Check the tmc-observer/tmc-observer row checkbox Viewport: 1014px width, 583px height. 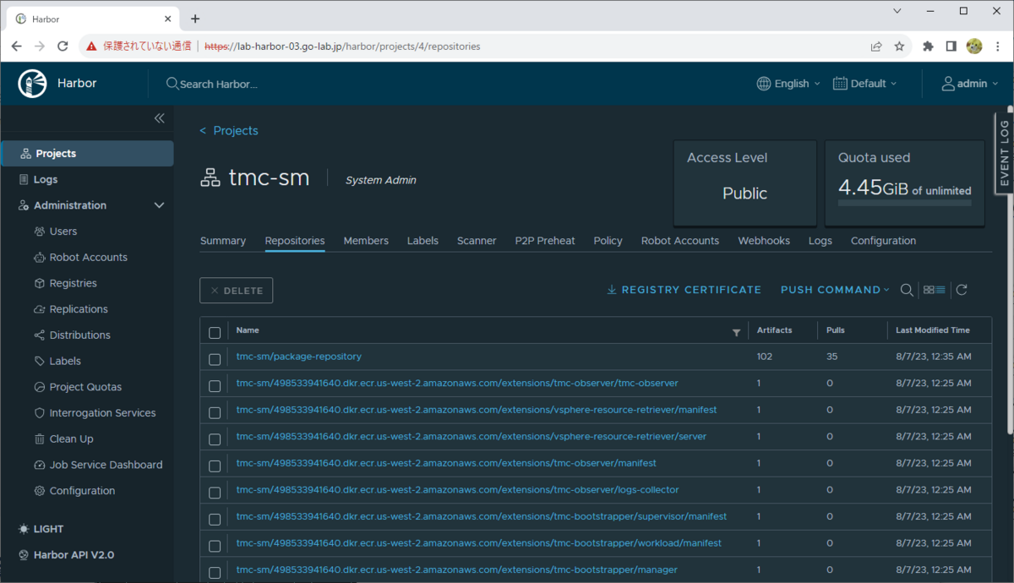click(x=215, y=386)
